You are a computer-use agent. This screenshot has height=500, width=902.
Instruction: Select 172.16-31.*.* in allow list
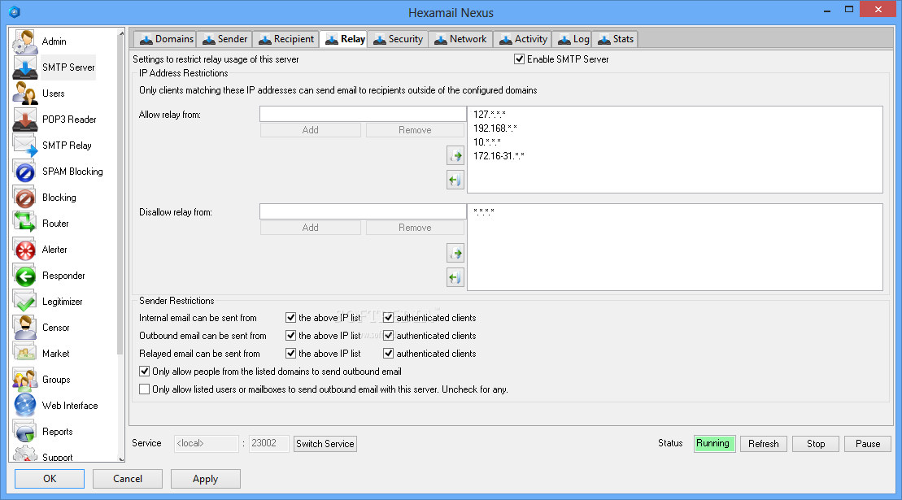(x=499, y=156)
